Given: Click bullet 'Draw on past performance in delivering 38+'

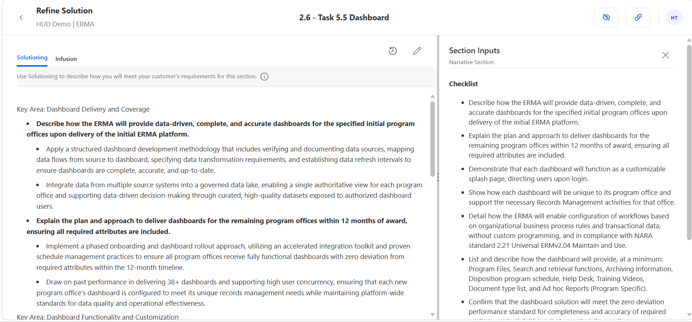Looking at the screenshot, I should 221,293.
